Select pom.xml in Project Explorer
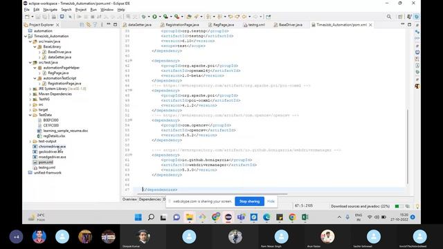Image resolution: width=443 pixels, height=249 pixels. (x=46, y=163)
